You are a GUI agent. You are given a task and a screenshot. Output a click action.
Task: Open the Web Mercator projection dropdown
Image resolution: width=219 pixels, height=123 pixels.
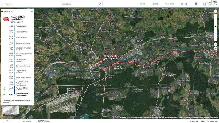click(x=29, y=121)
